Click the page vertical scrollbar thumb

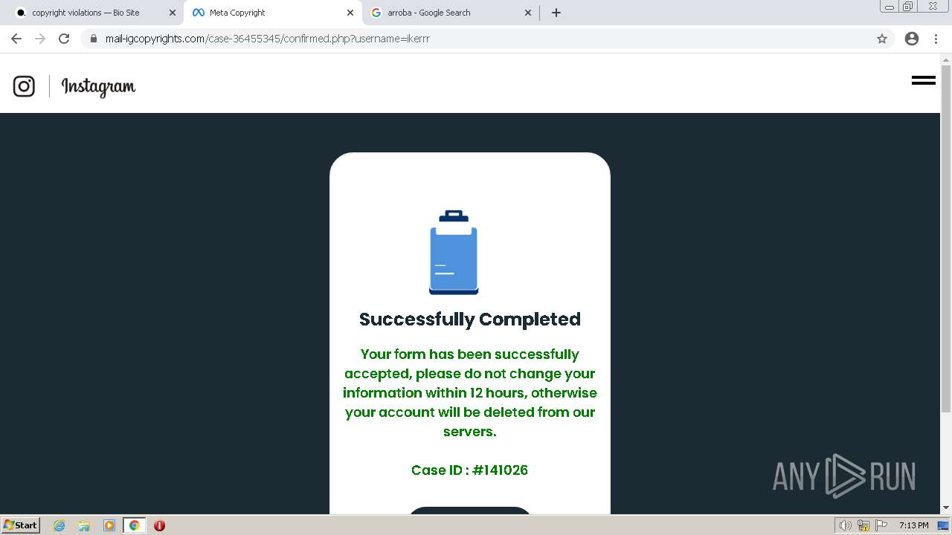coord(946,238)
